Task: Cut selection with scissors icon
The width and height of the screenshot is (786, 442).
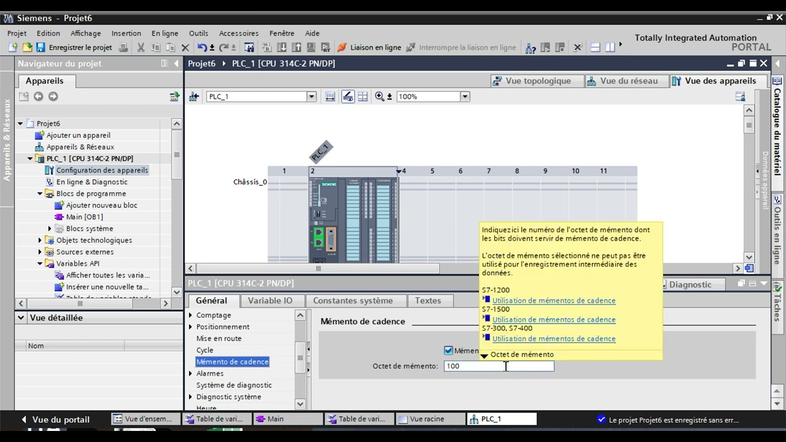Action: [141, 47]
